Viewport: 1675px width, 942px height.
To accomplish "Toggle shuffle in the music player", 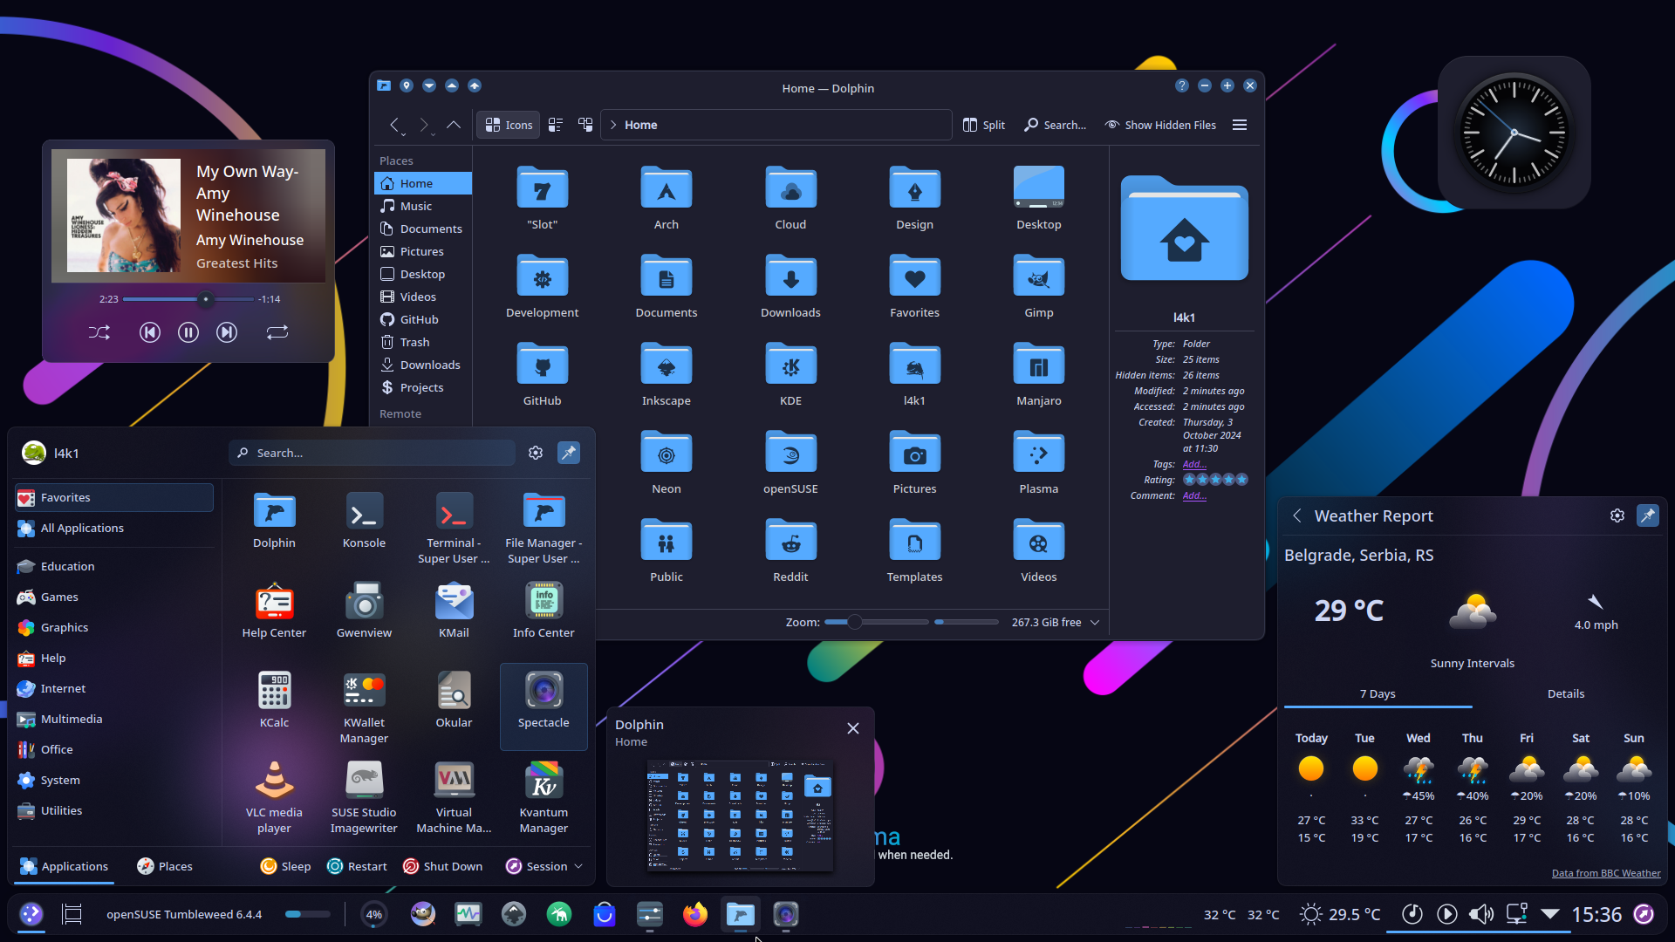I will click(x=99, y=332).
